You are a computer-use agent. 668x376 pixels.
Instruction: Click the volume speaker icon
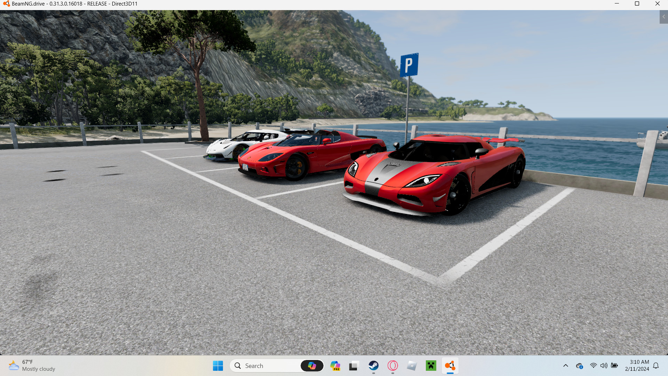tap(604, 366)
